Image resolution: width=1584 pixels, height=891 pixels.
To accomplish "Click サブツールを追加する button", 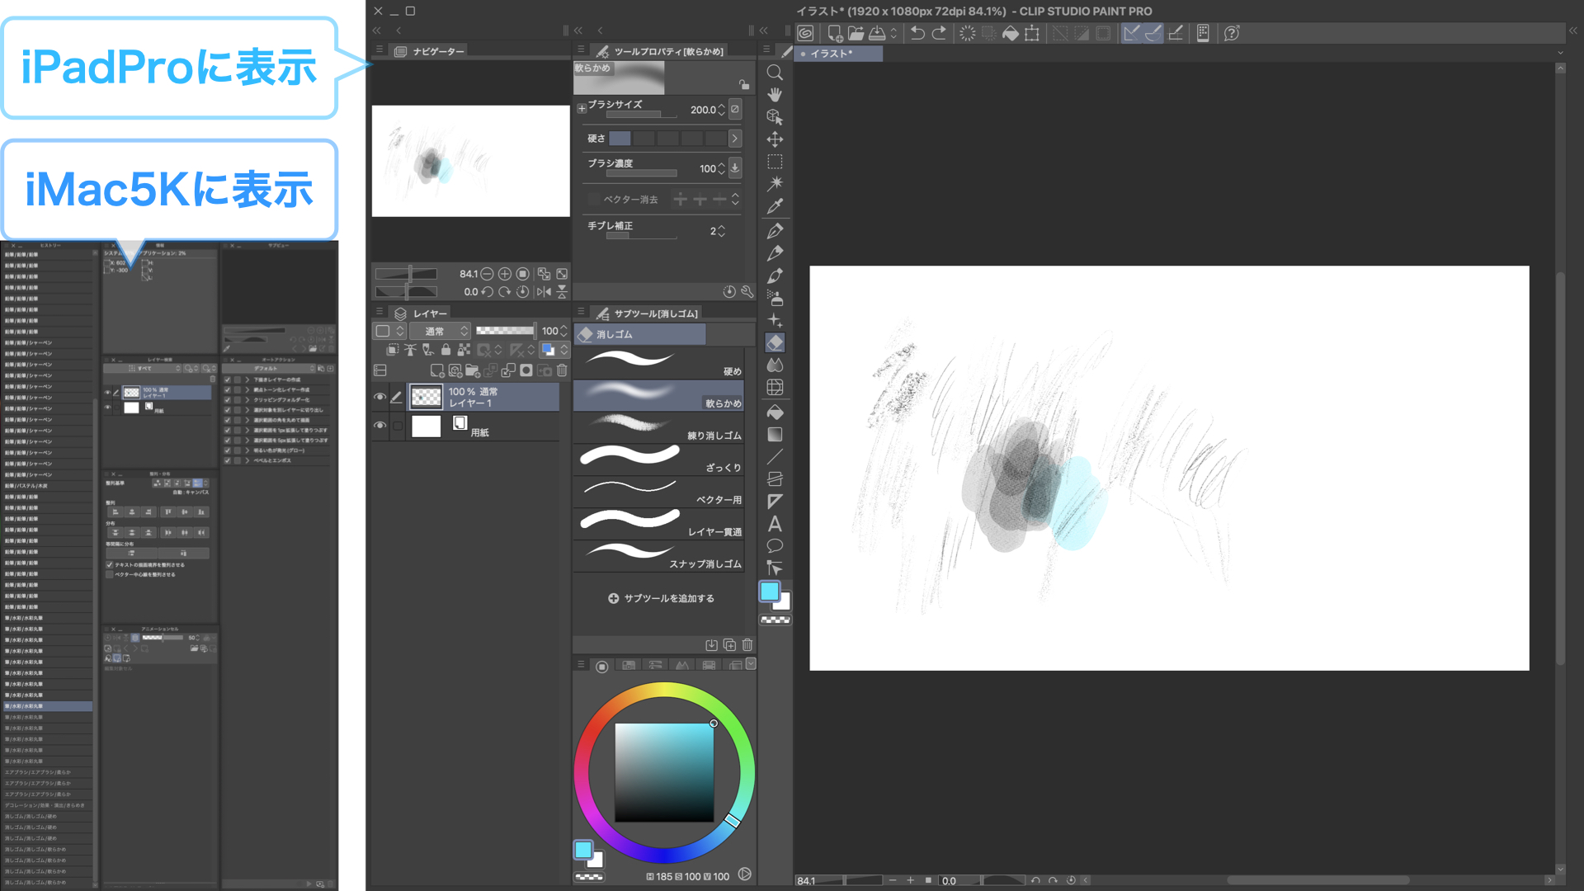I will 661,598.
